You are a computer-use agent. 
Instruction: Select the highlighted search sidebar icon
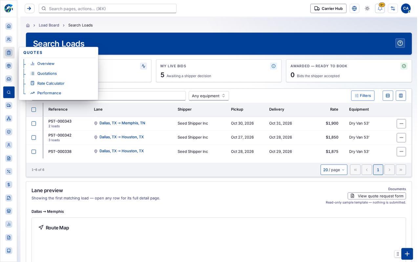(x=9, y=92)
